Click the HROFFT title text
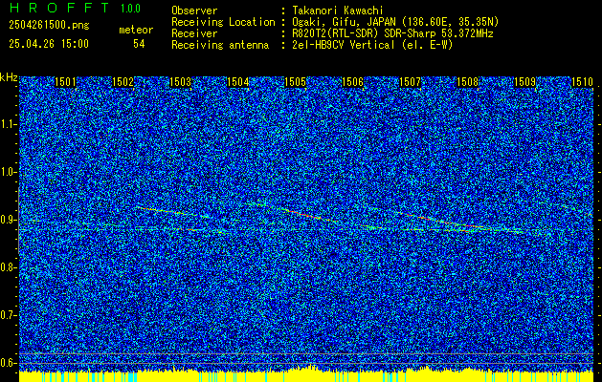602x382 pixels. 59,8
